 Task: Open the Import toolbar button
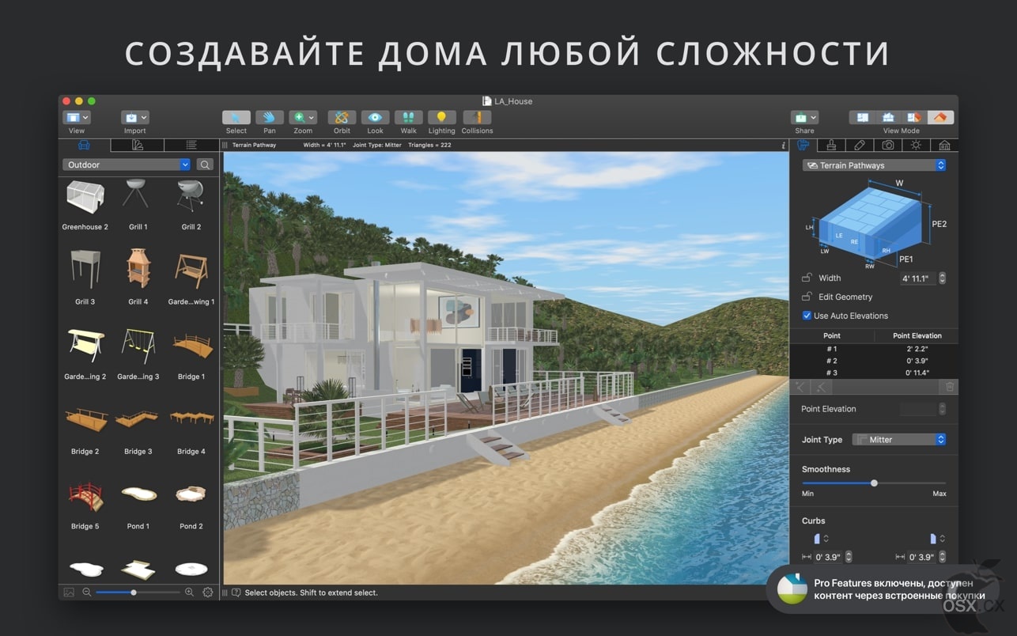point(134,117)
